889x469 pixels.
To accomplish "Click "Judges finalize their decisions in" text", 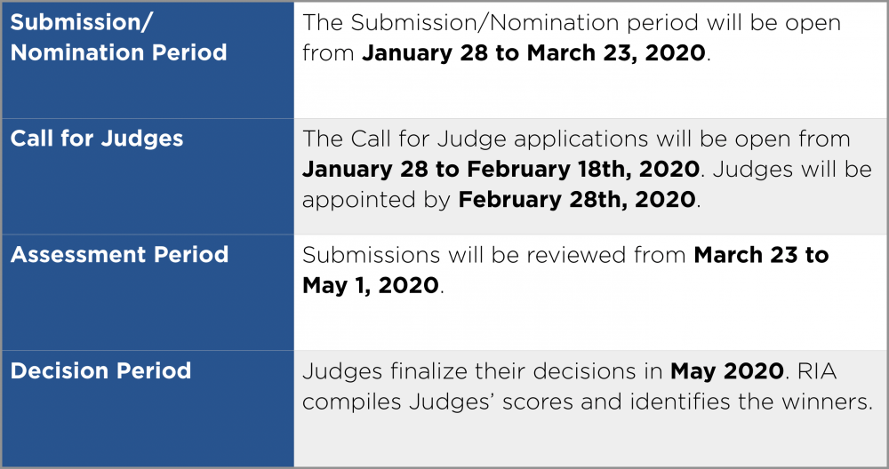I will click(483, 370).
